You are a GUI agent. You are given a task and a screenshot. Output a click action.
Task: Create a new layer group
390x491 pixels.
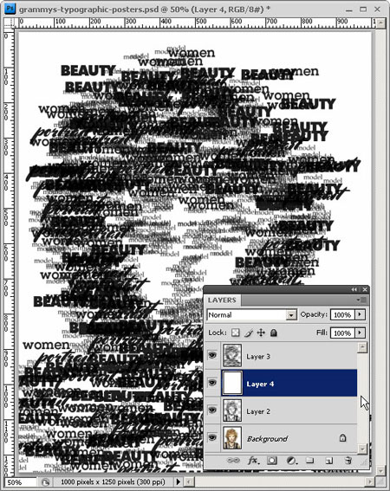[309, 461]
